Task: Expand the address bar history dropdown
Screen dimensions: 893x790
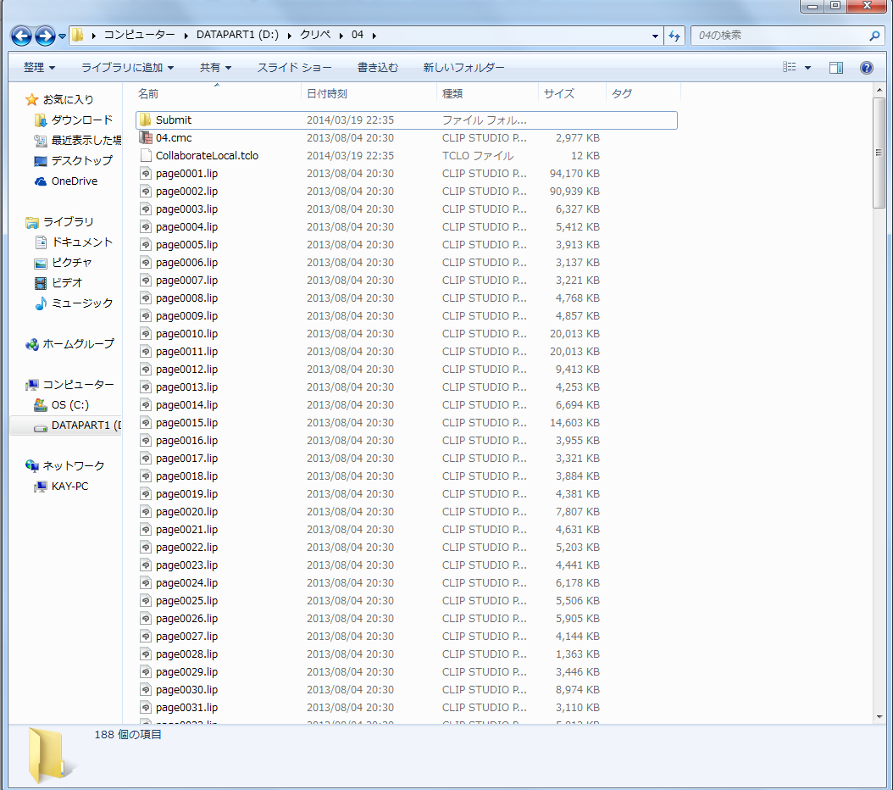Action: (655, 36)
